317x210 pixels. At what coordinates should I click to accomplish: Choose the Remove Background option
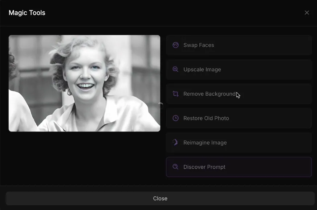point(239,94)
